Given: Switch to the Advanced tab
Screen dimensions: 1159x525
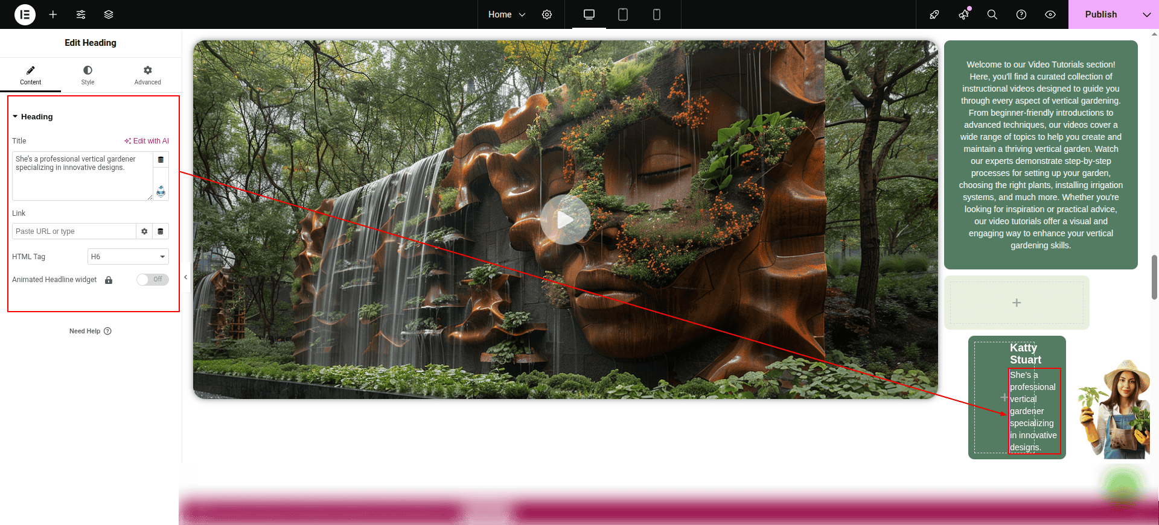Looking at the screenshot, I should (148, 75).
